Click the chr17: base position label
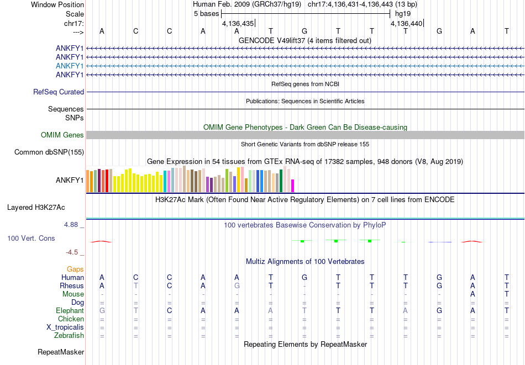Image resolution: width=525 pixels, height=365 pixels. point(73,23)
